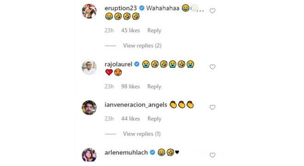View the 98 likes on rajolaurel comment
Viewport: 304px width, 166px height.
(130, 86)
